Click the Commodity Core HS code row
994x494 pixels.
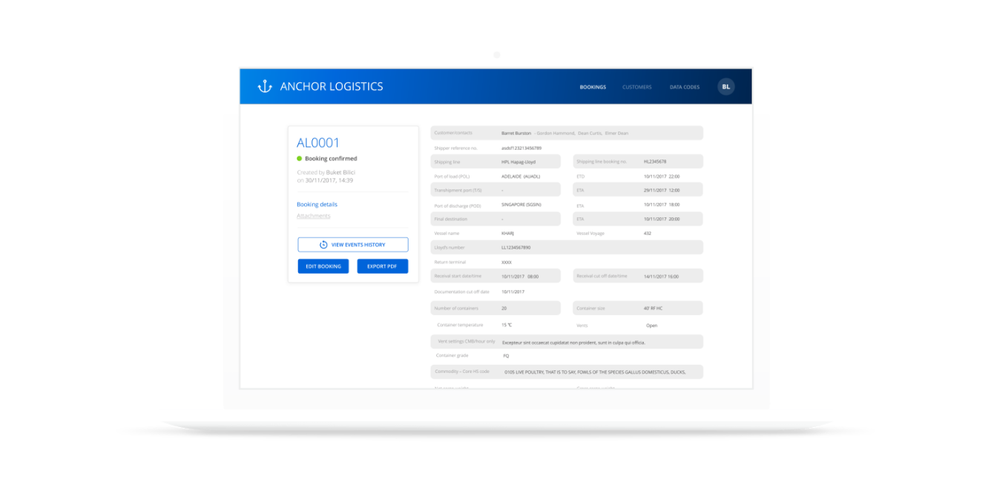(567, 372)
